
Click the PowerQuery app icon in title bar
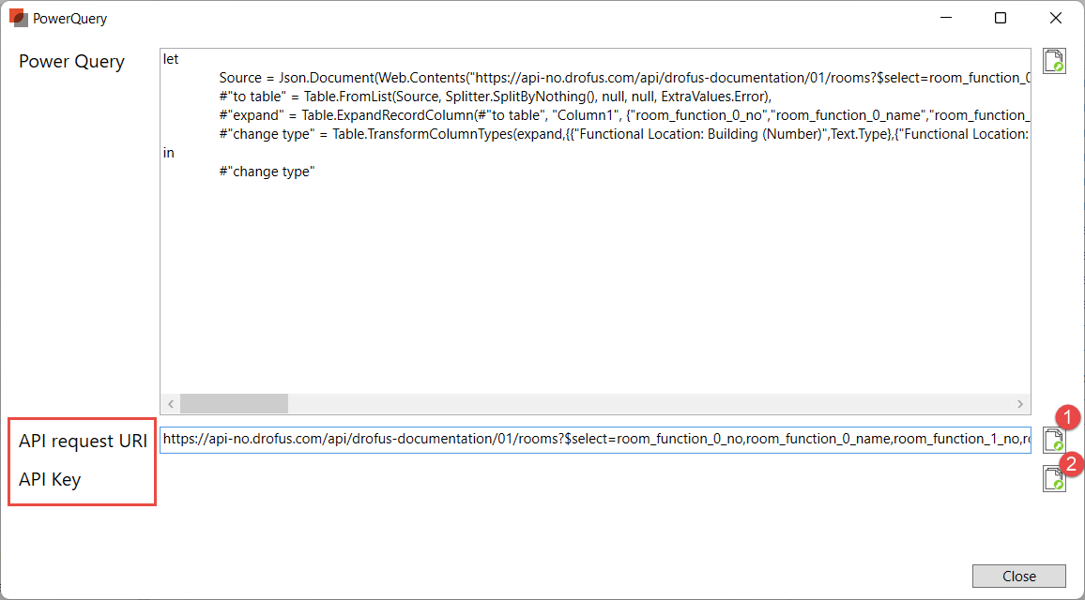[x=18, y=18]
